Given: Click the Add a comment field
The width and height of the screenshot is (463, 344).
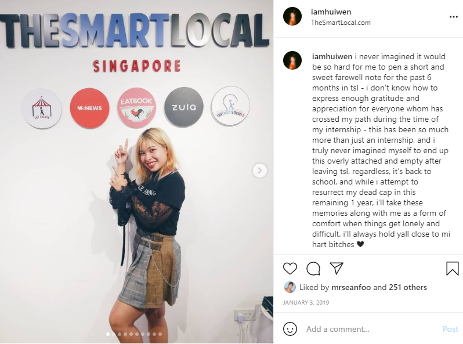Looking at the screenshot, I should [x=372, y=329].
